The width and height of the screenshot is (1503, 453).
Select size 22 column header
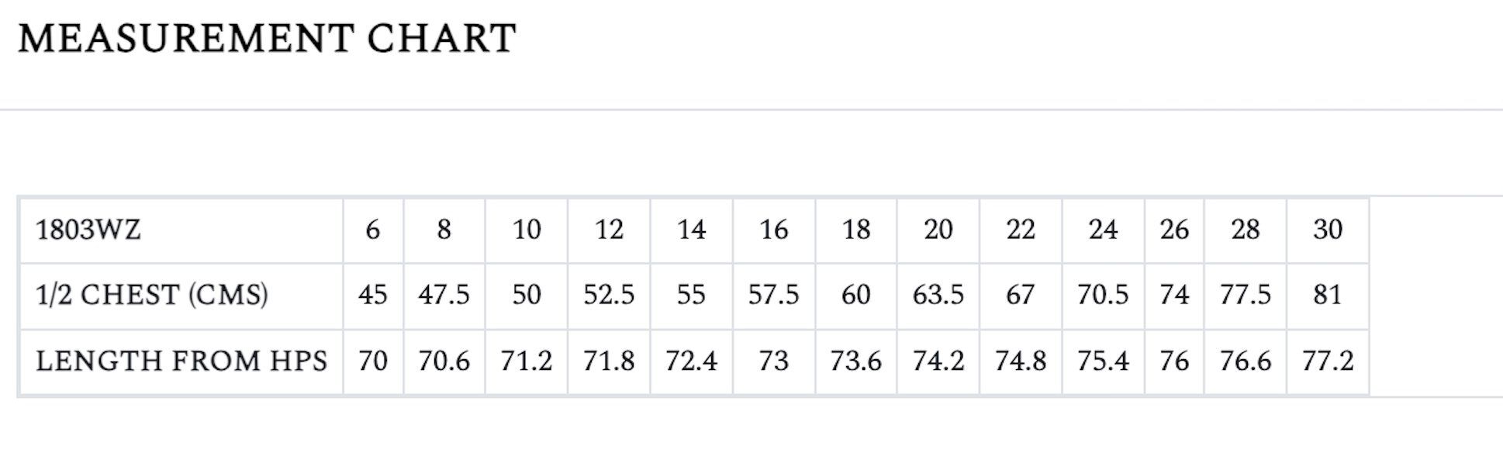coord(1021,230)
